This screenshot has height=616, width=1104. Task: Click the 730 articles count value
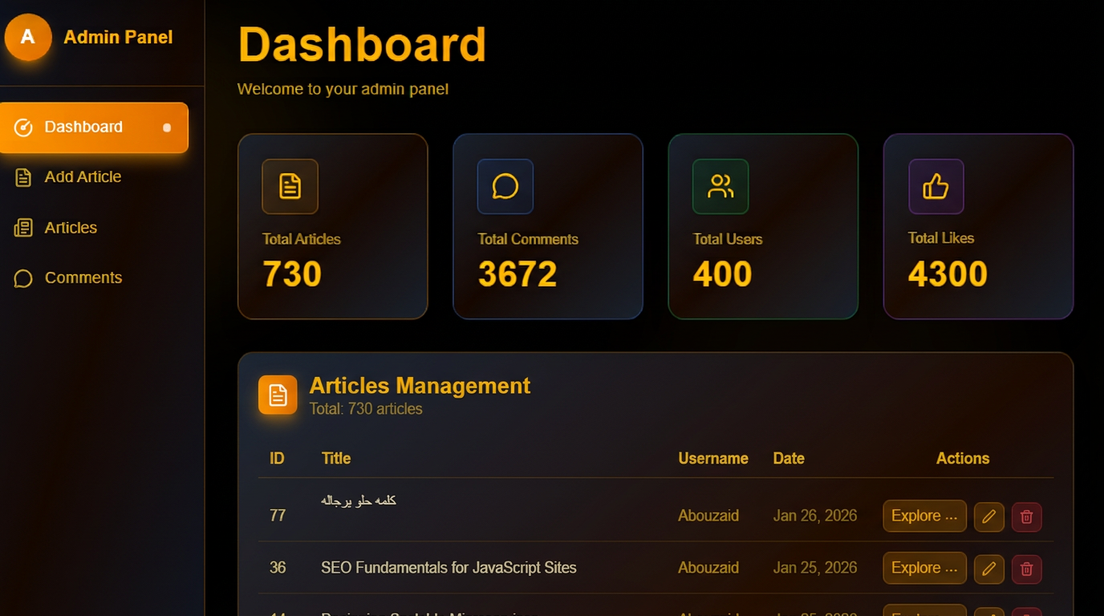(x=292, y=274)
